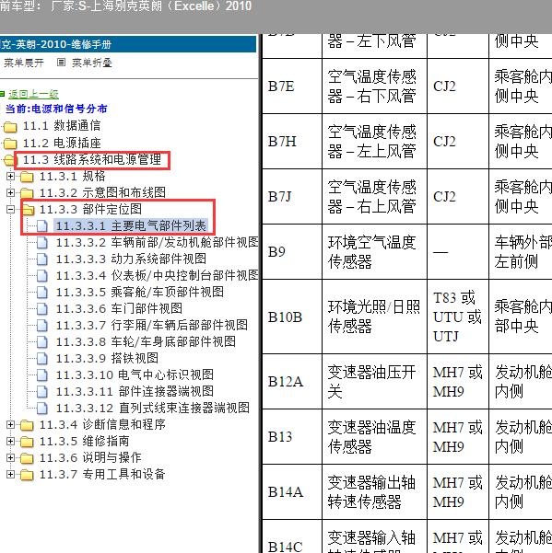Click page icon of 11.3.3.11 部件连接器端视图
Image resolution: width=552 pixels, height=553 pixels.
pyautogui.click(x=42, y=392)
